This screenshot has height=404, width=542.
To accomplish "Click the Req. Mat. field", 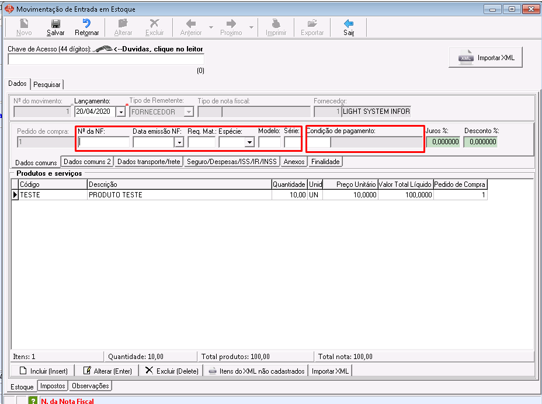I will tap(201, 142).
